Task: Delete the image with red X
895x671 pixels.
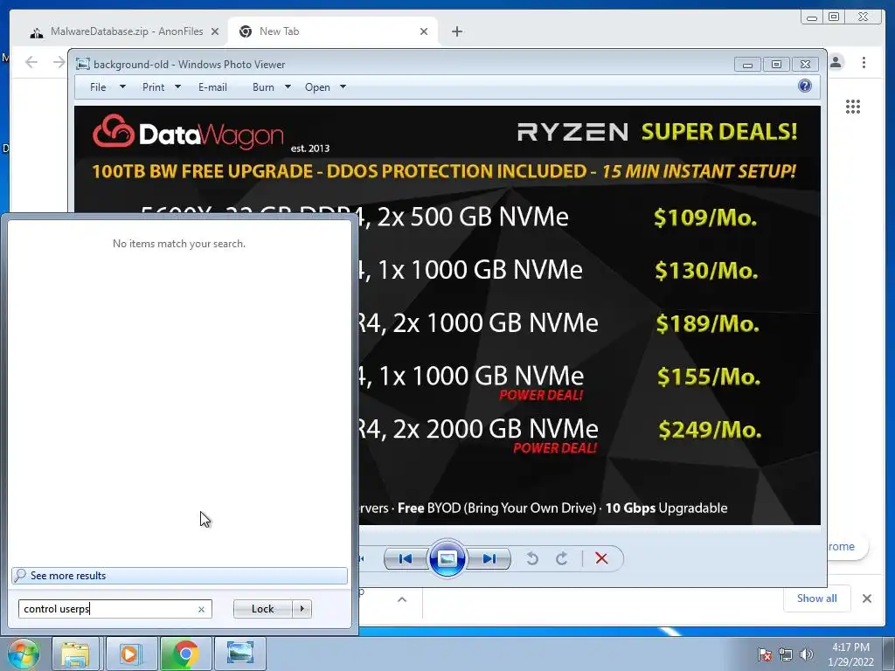Action: click(x=601, y=558)
